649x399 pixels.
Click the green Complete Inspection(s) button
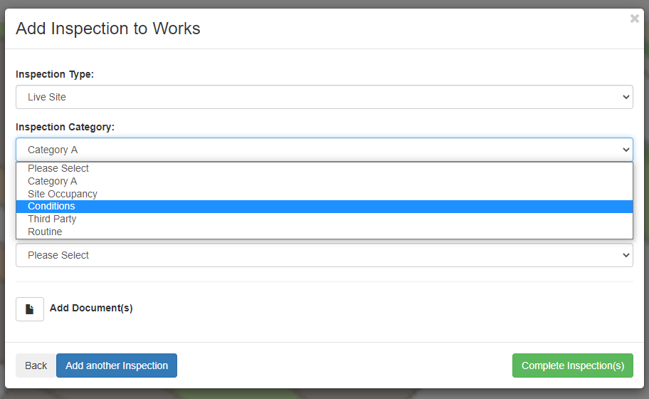[572, 366]
